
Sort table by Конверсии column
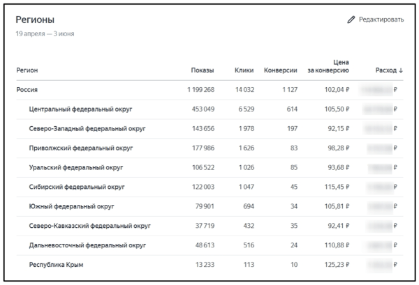[281, 70]
